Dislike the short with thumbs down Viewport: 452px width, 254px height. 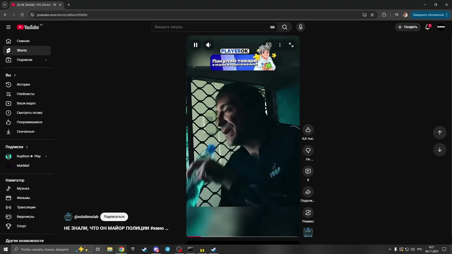click(x=308, y=151)
